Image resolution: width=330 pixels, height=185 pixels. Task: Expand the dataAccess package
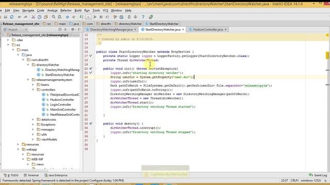[33, 120]
